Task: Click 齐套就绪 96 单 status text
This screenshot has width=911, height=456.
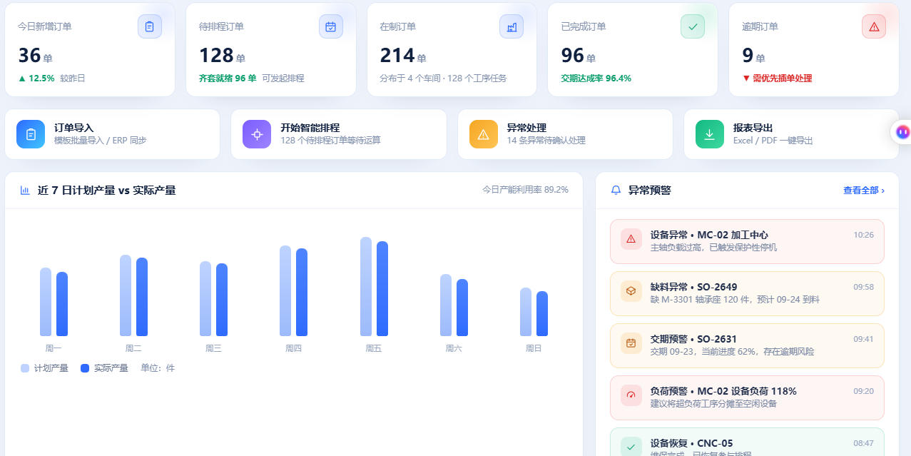Action: pos(228,78)
